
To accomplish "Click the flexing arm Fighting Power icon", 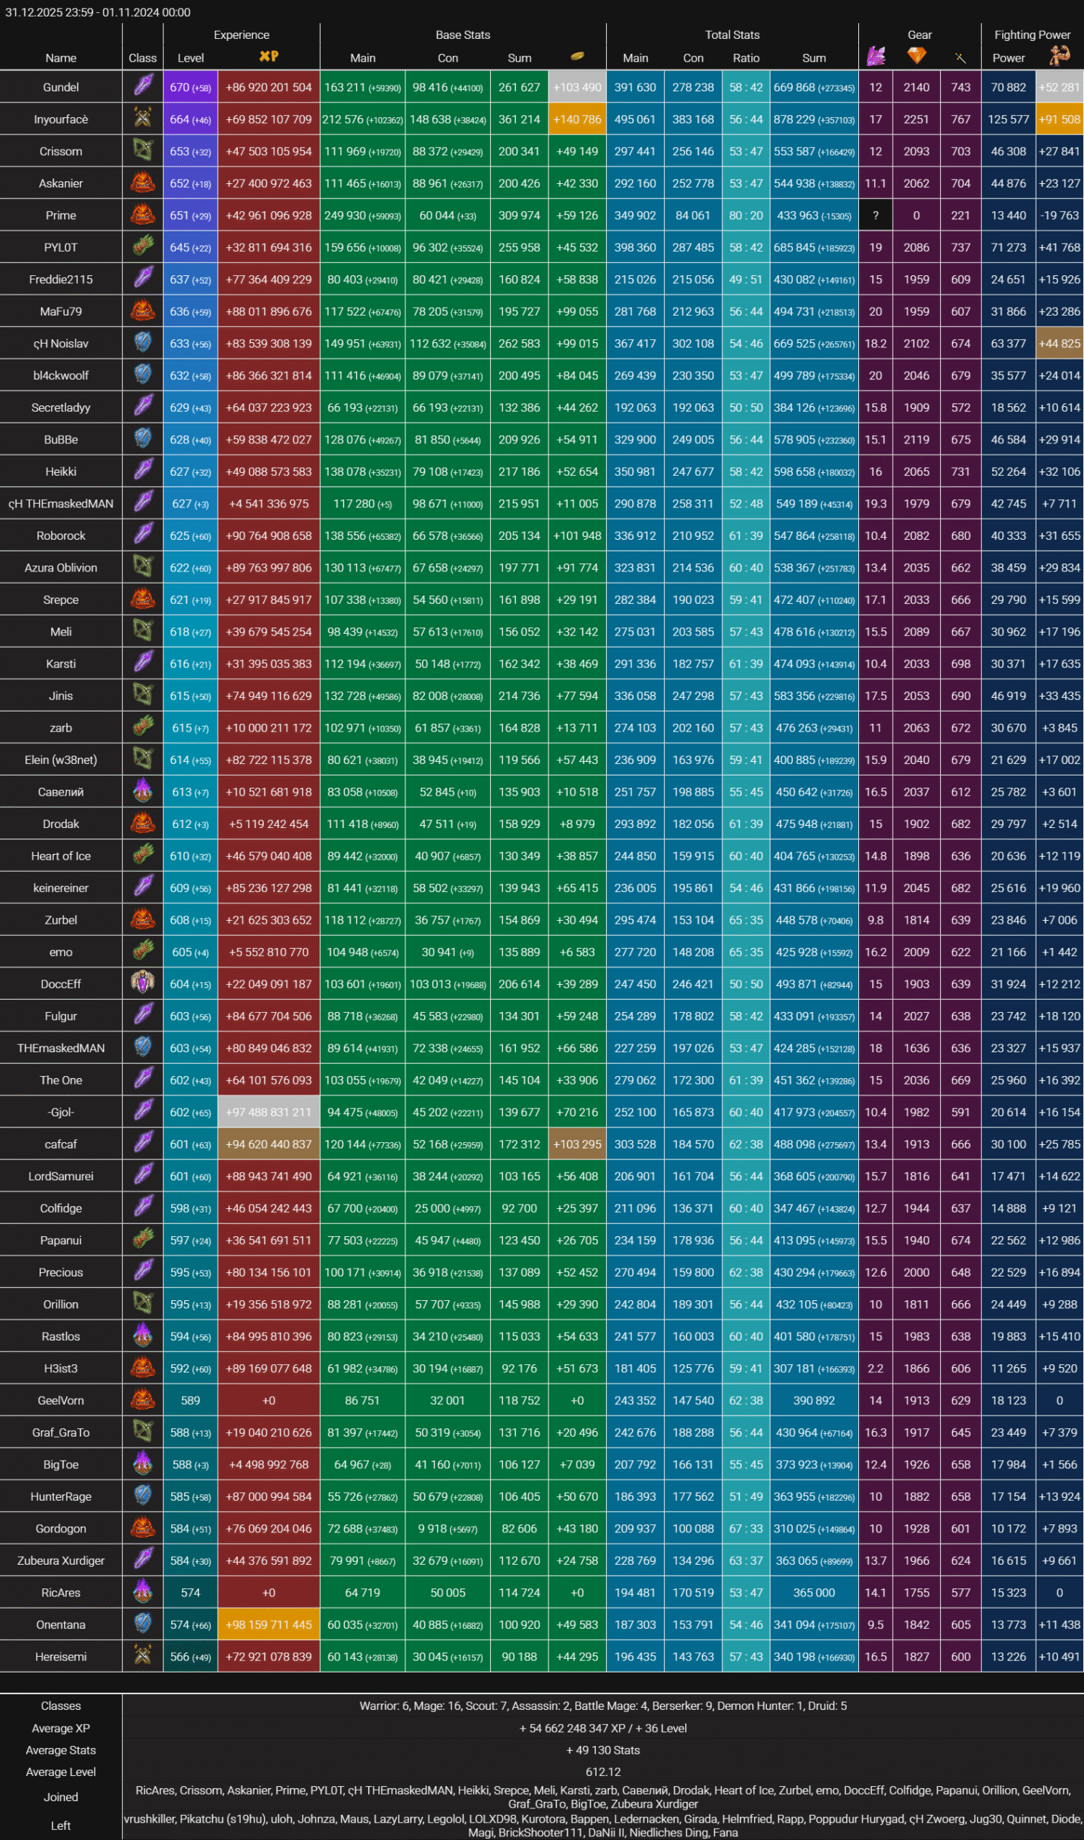I will 1059,56.
